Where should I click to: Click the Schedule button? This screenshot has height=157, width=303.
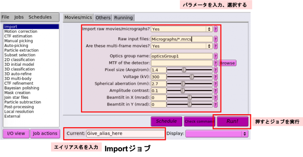pos(166,121)
